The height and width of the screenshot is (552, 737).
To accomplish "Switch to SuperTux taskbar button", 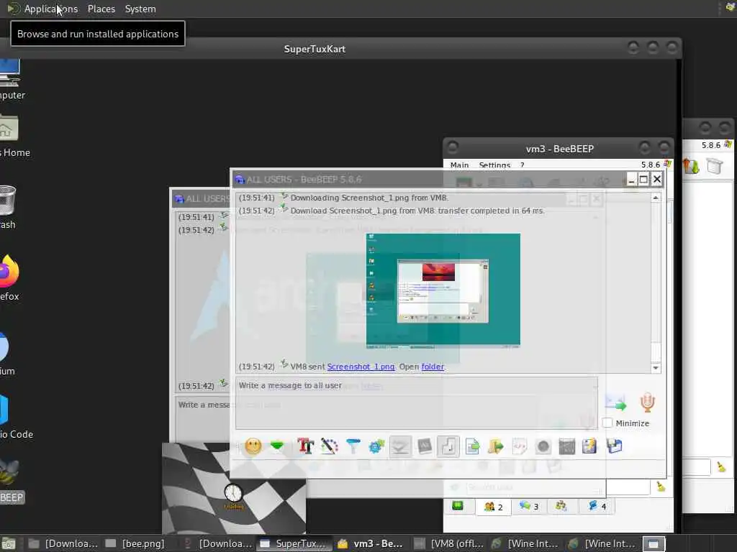I will (x=294, y=543).
